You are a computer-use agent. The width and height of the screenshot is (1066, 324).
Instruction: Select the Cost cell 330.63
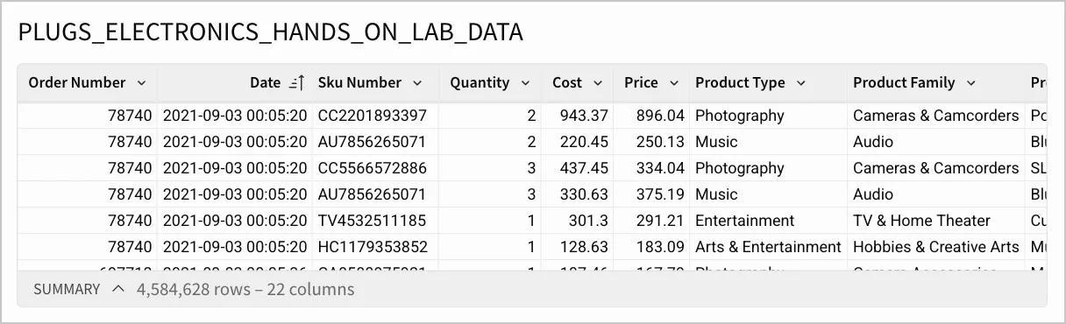[x=578, y=194]
